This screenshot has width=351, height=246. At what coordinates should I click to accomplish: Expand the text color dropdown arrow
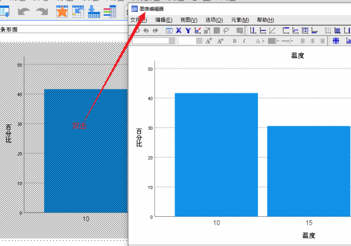(263, 41)
